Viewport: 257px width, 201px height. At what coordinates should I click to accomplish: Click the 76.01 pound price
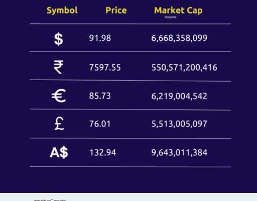pos(100,124)
